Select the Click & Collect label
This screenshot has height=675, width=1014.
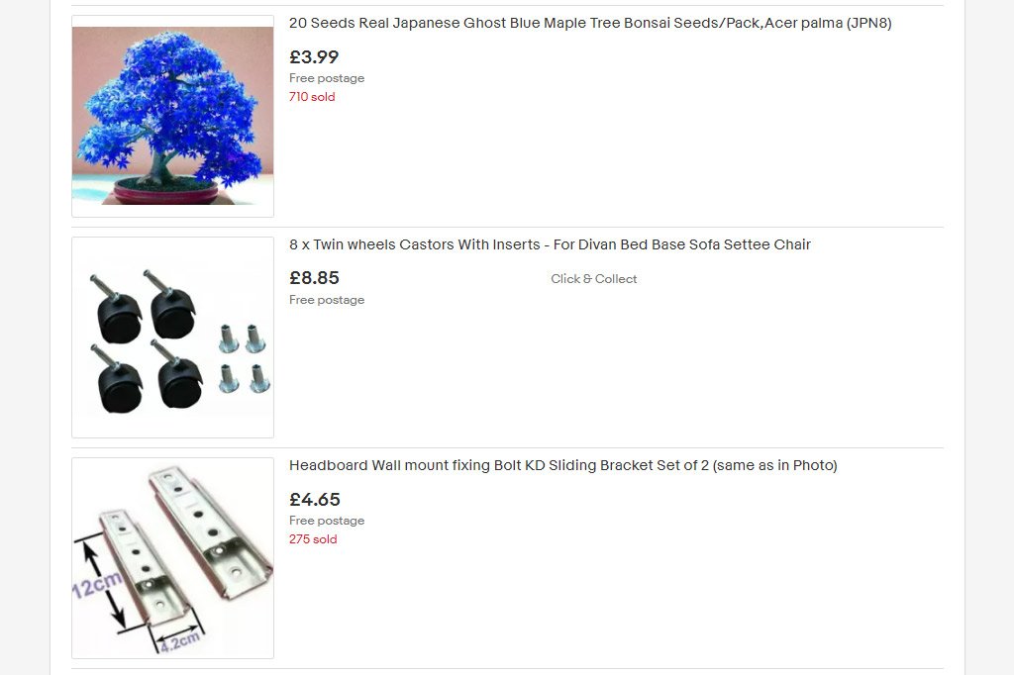[x=594, y=279]
